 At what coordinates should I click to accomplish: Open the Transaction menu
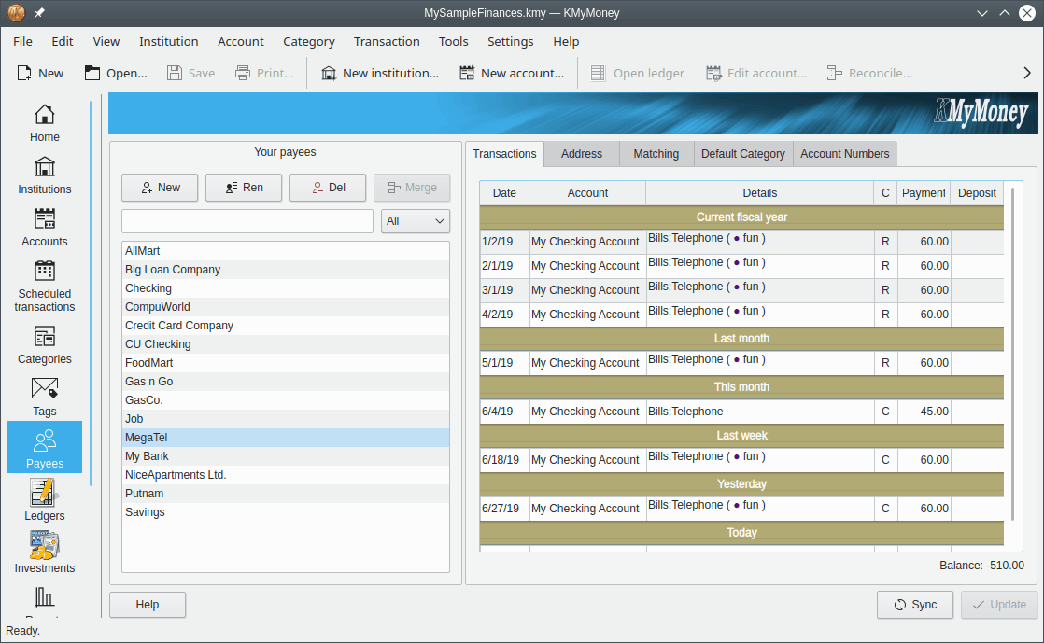click(387, 41)
